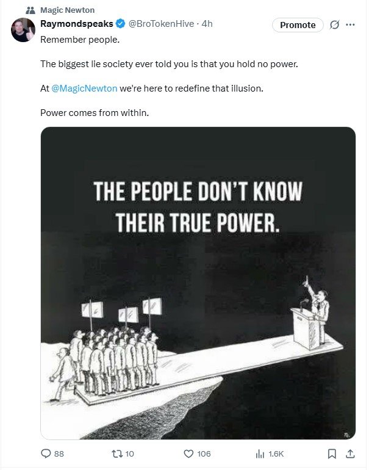Click the repost arrows icon

[117, 454]
